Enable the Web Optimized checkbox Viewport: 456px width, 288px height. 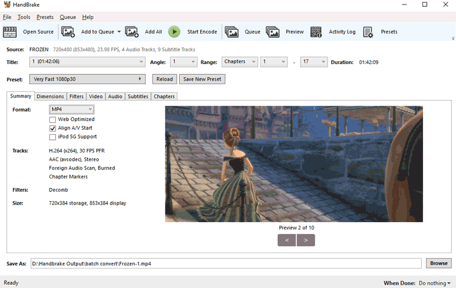coord(53,119)
